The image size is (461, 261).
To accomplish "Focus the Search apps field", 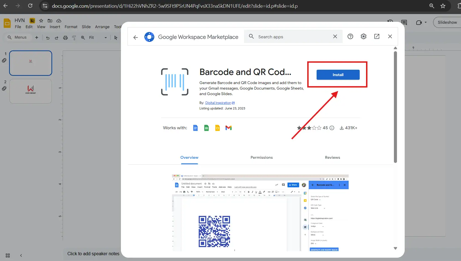I will pos(293,37).
